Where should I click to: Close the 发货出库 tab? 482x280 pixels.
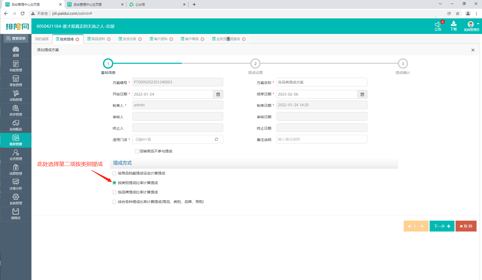(140, 39)
